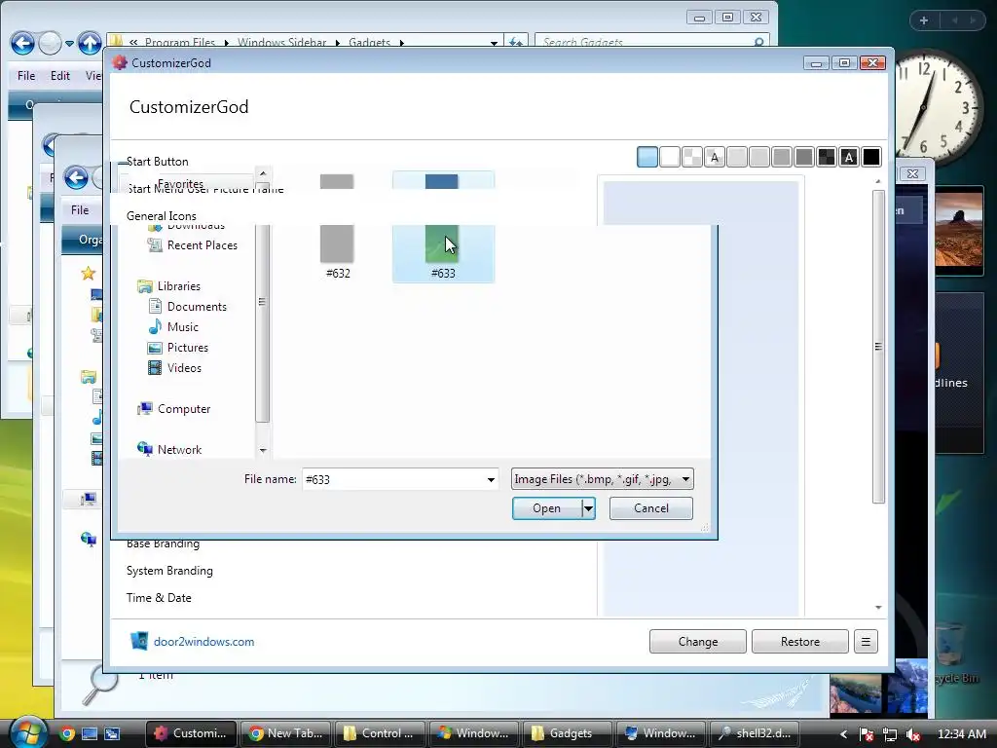This screenshot has width=997, height=748.
Task: Click the Slide Show gadget desert picture
Action: [959, 230]
